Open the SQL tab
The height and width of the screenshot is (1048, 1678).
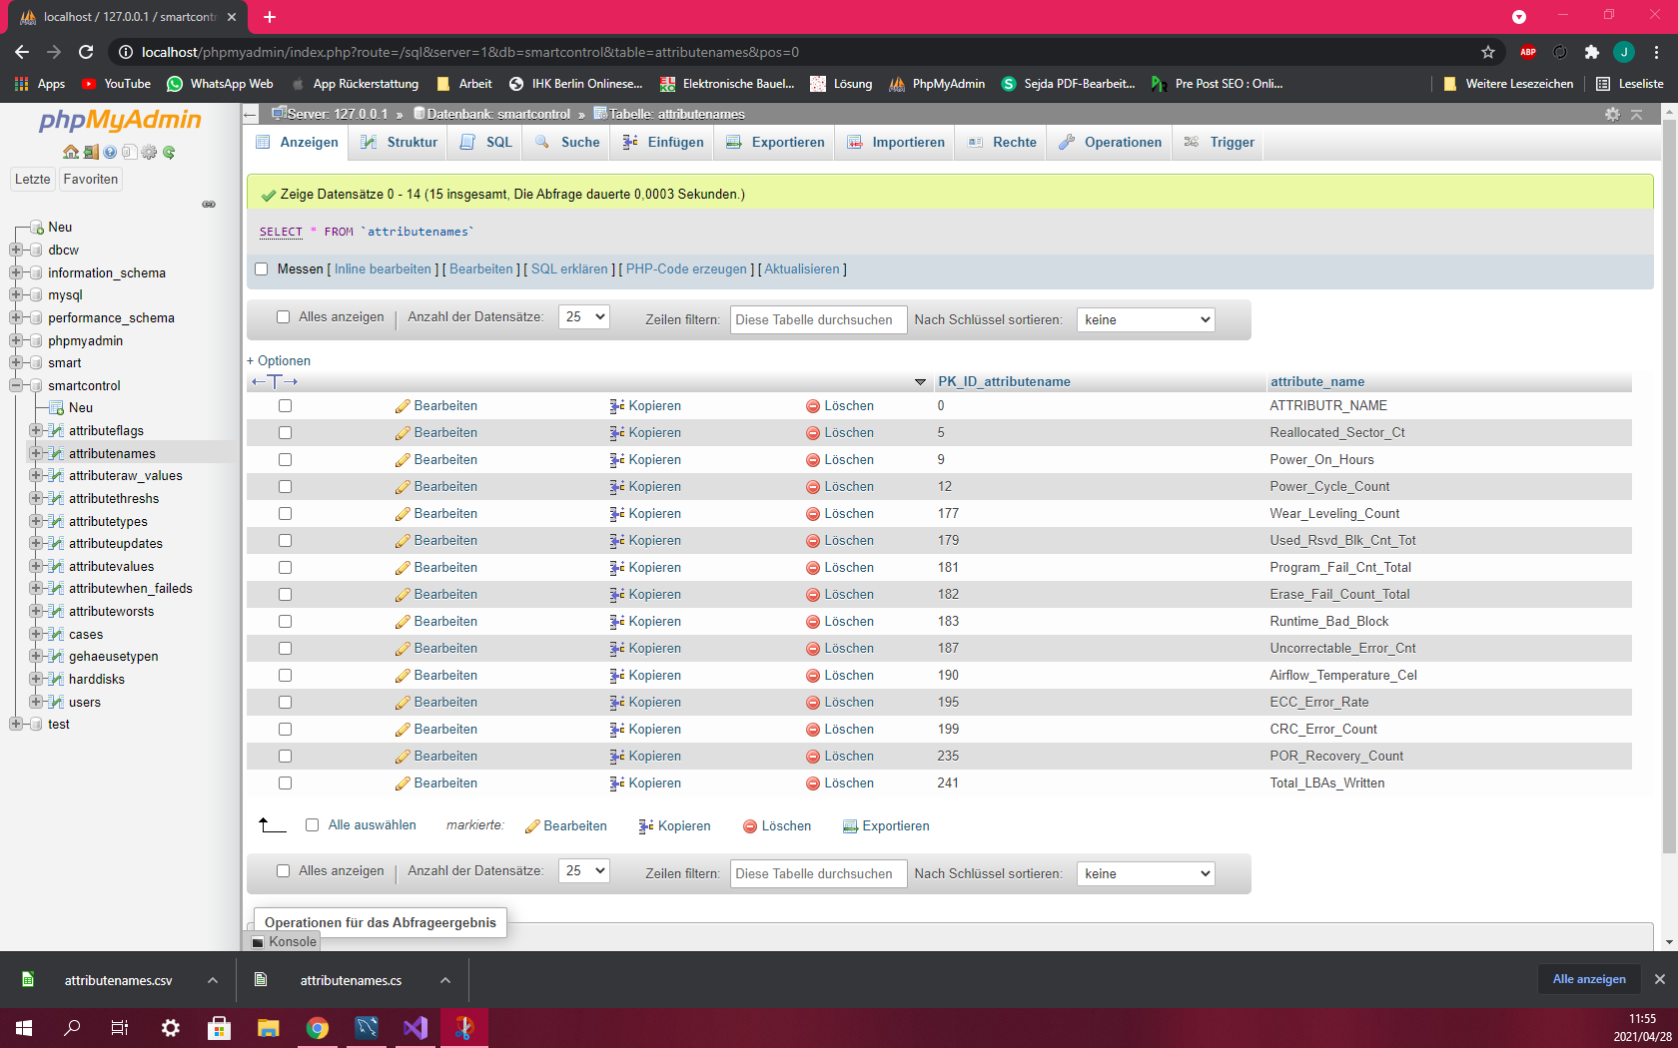(x=485, y=143)
